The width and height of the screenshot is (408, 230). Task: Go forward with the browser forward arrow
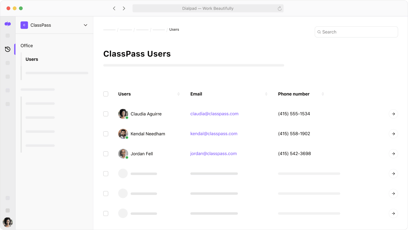pyautogui.click(x=124, y=8)
